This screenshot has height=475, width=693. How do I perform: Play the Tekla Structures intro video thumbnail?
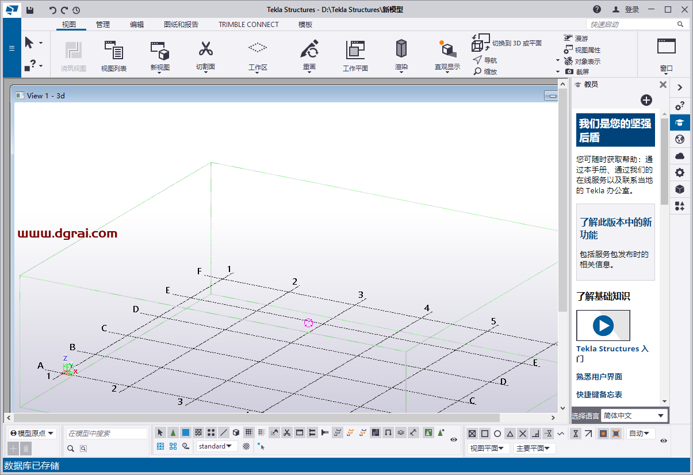click(603, 325)
